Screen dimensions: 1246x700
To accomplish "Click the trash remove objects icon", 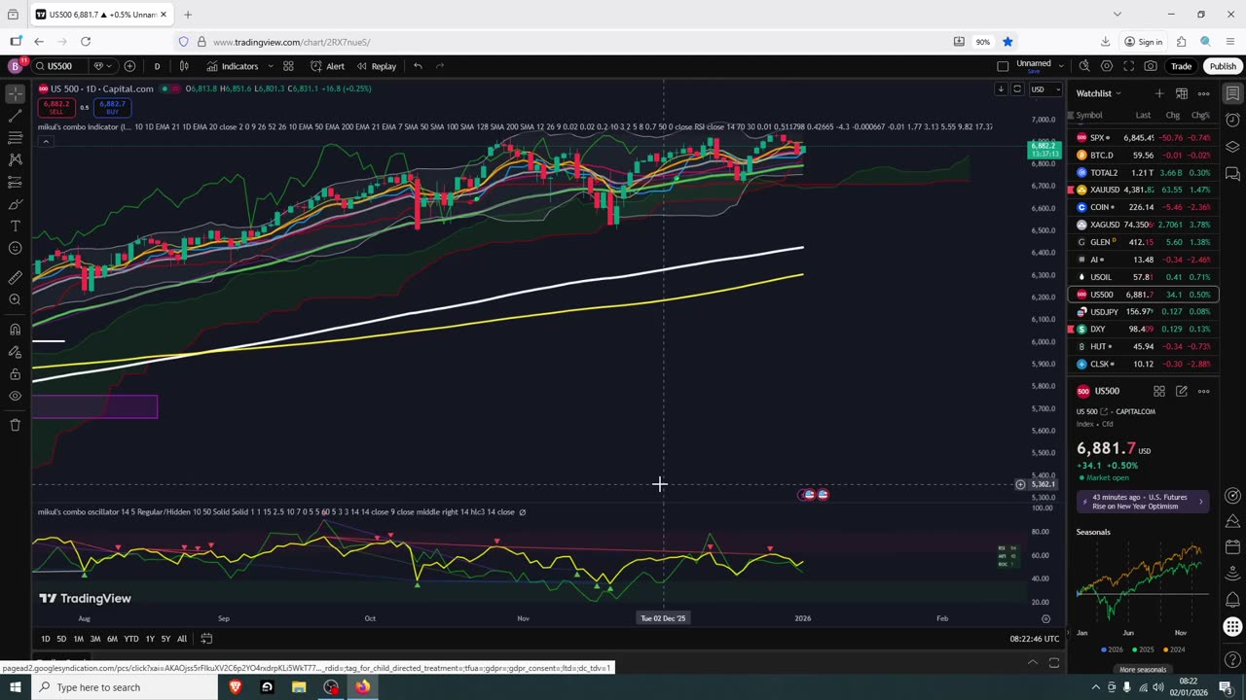I will [x=15, y=425].
